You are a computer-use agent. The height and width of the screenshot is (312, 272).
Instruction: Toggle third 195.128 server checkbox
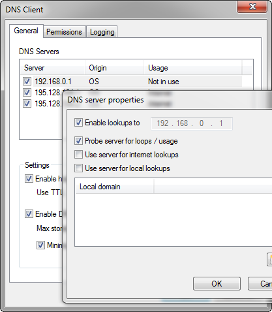click(27, 103)
